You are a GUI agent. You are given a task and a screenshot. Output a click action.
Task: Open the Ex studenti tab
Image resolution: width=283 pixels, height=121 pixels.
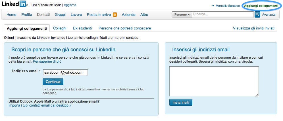pos(82,28)
